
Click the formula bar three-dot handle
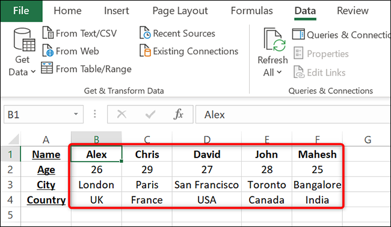click(95, 114)
